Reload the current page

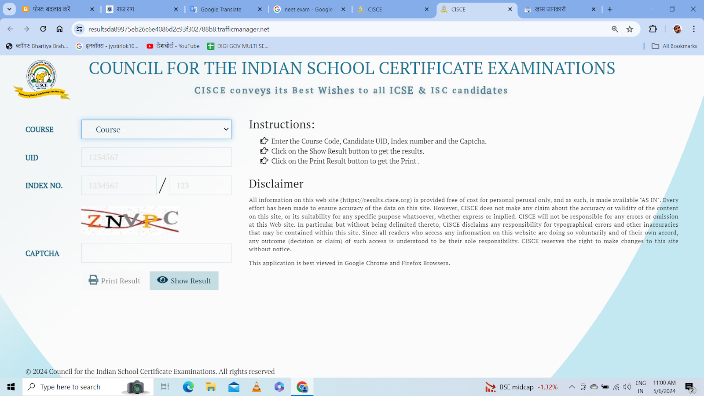[x=43, y=29]
